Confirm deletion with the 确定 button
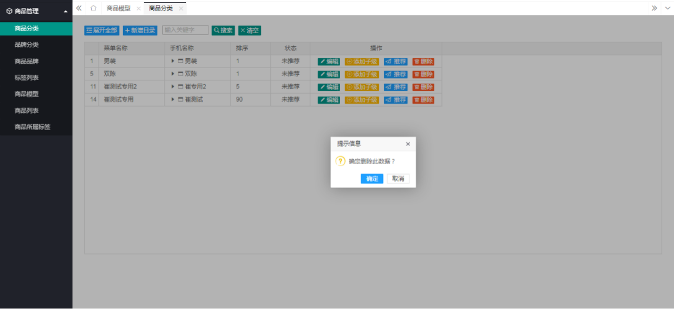This screenshot has height=309, width=674. click(x=372, y=179)
